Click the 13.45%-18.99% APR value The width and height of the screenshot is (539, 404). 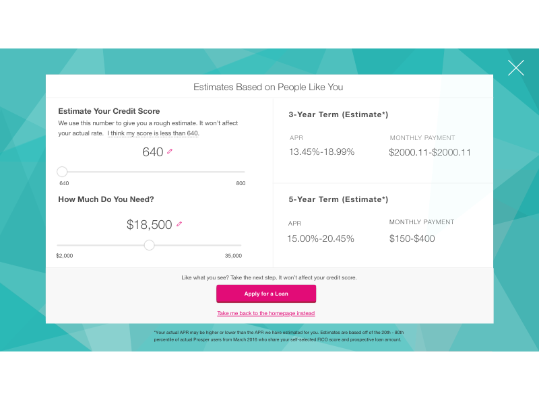point(321,152)
